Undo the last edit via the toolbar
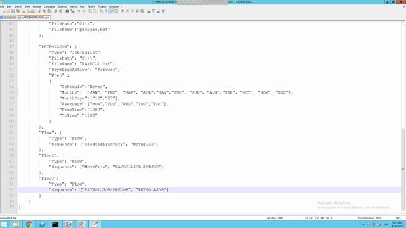 click(55, 11)
